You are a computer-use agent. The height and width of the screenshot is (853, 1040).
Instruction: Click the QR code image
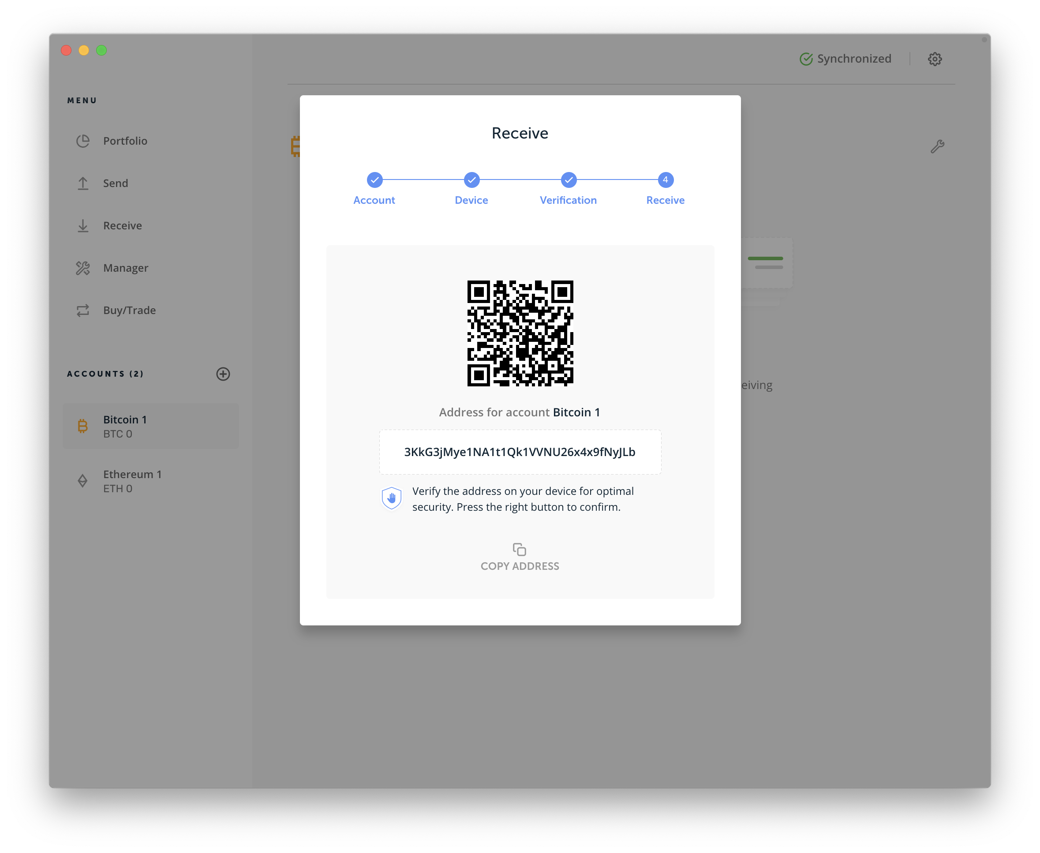(x=520, y=333)
